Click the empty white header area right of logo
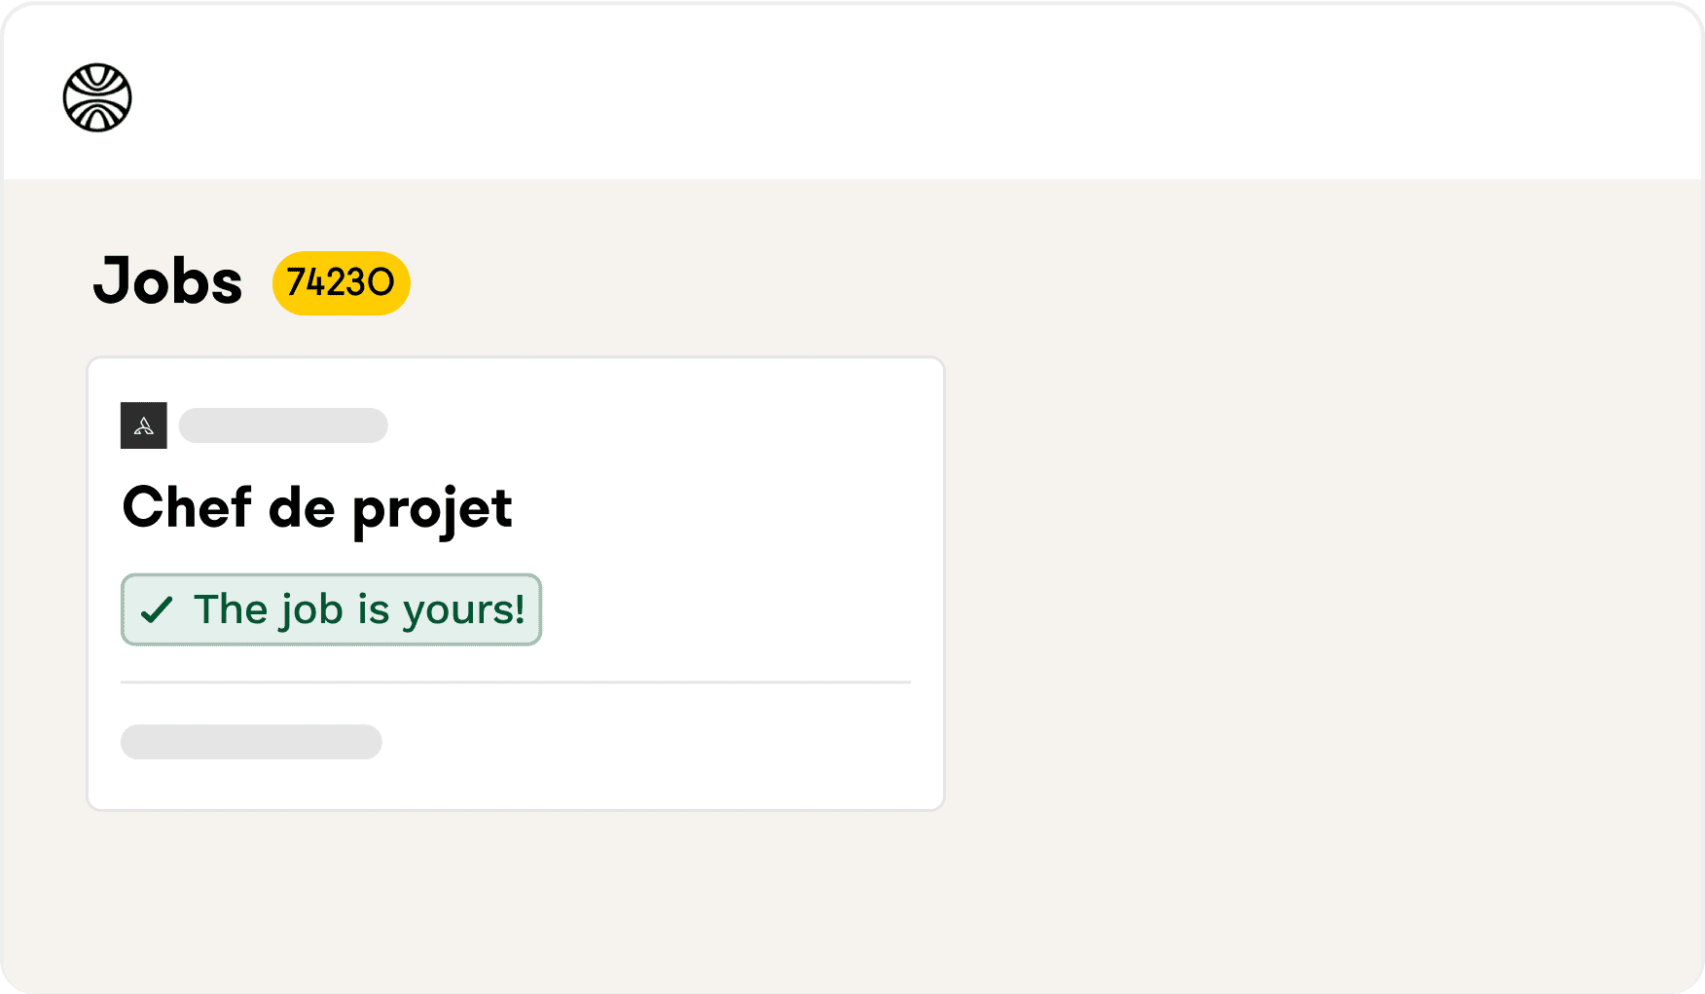Viewport: 1705px width, 994px height. click(x=876, y=92)
